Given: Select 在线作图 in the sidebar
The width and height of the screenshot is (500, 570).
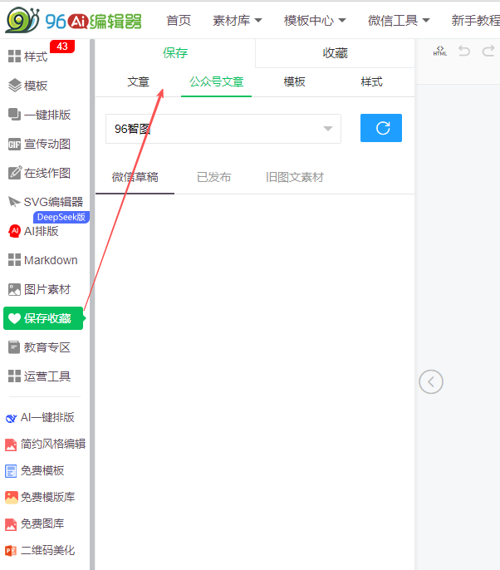Looking at the screenshot, I should click(39, 173).
